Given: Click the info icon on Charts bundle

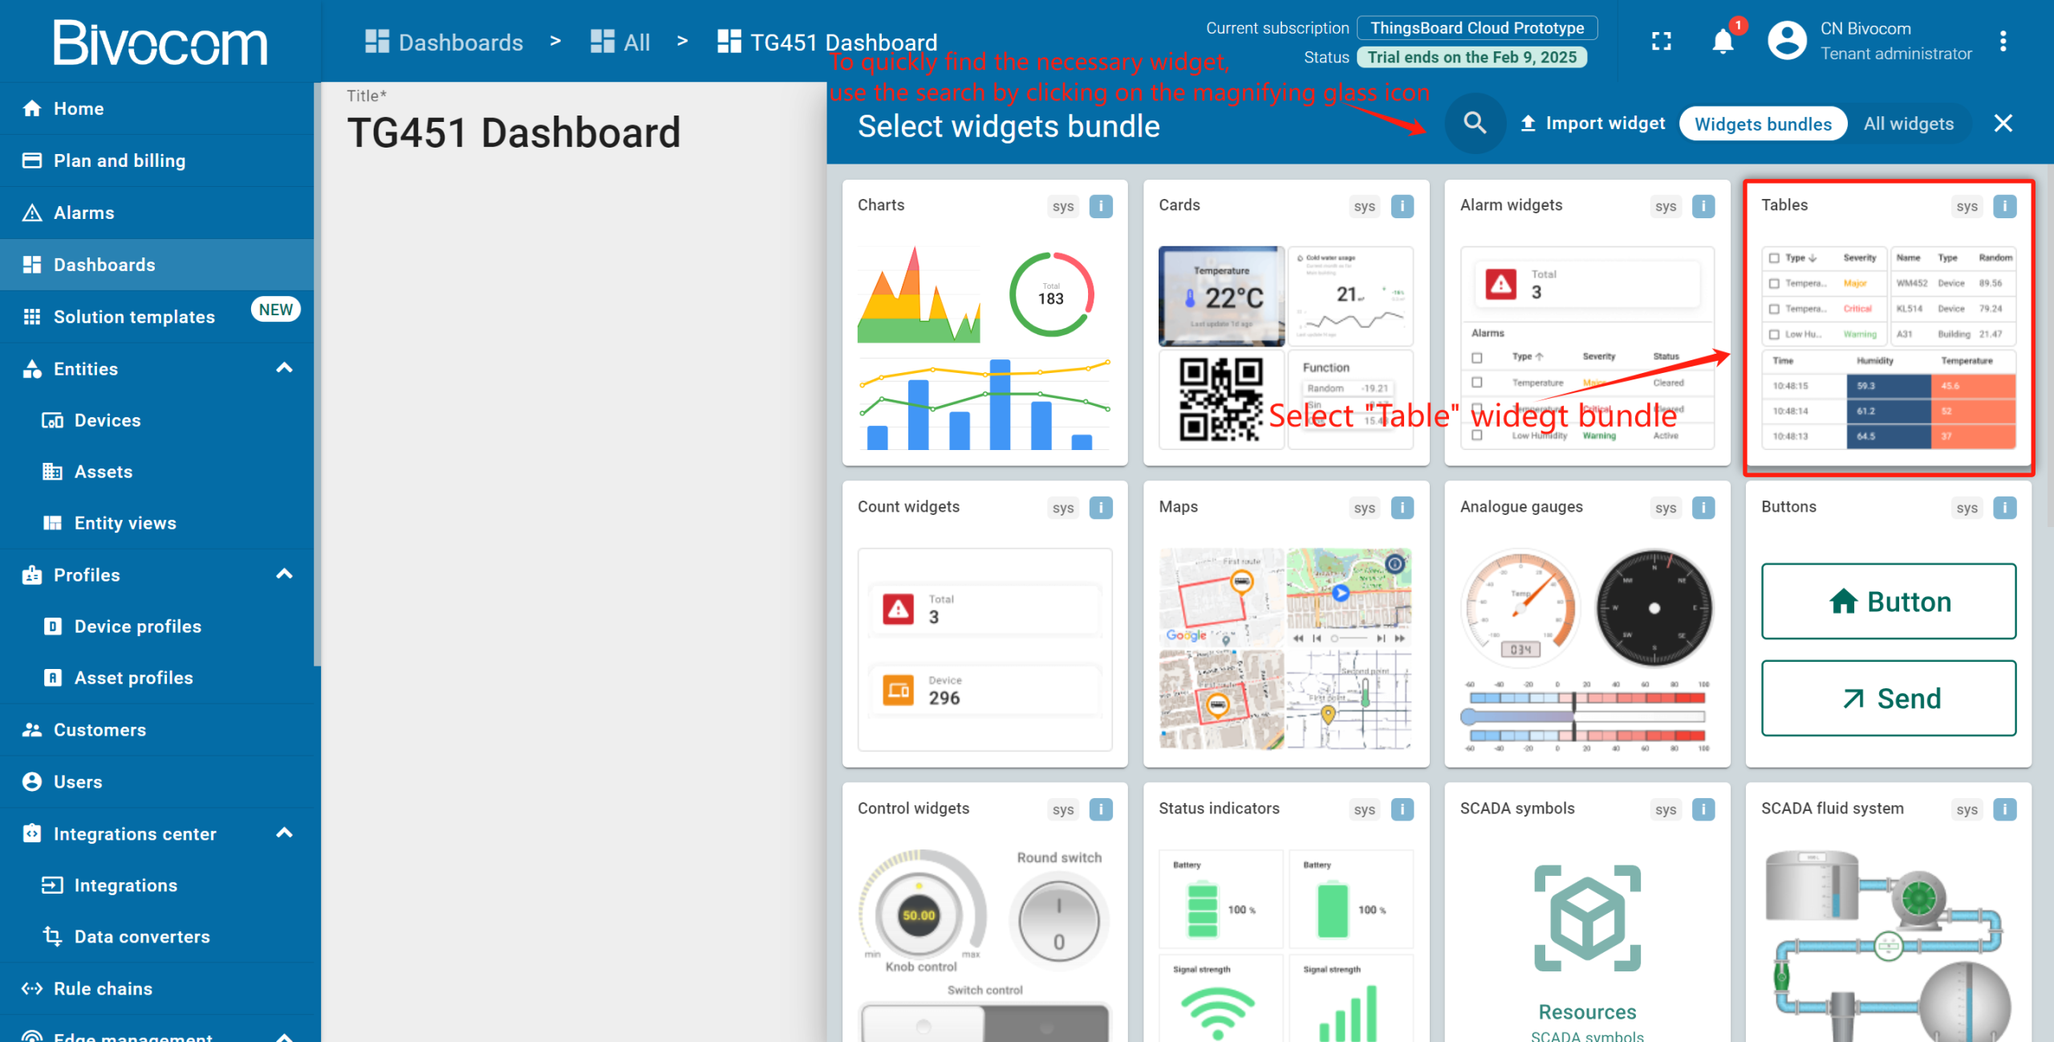Looking at the screenshot, I should pyautogui.click(x=1101, y=206).
